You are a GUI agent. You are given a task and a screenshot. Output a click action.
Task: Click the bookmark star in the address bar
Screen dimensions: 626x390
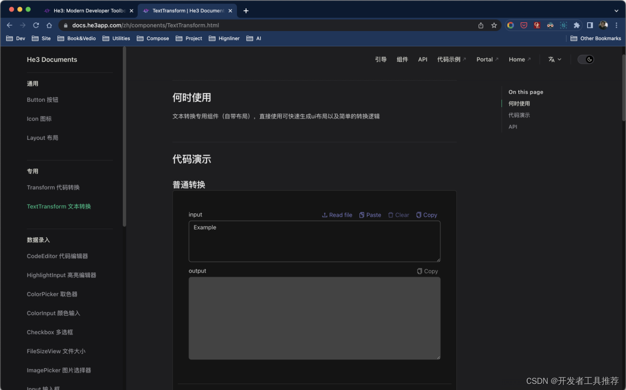coord(494,25)
